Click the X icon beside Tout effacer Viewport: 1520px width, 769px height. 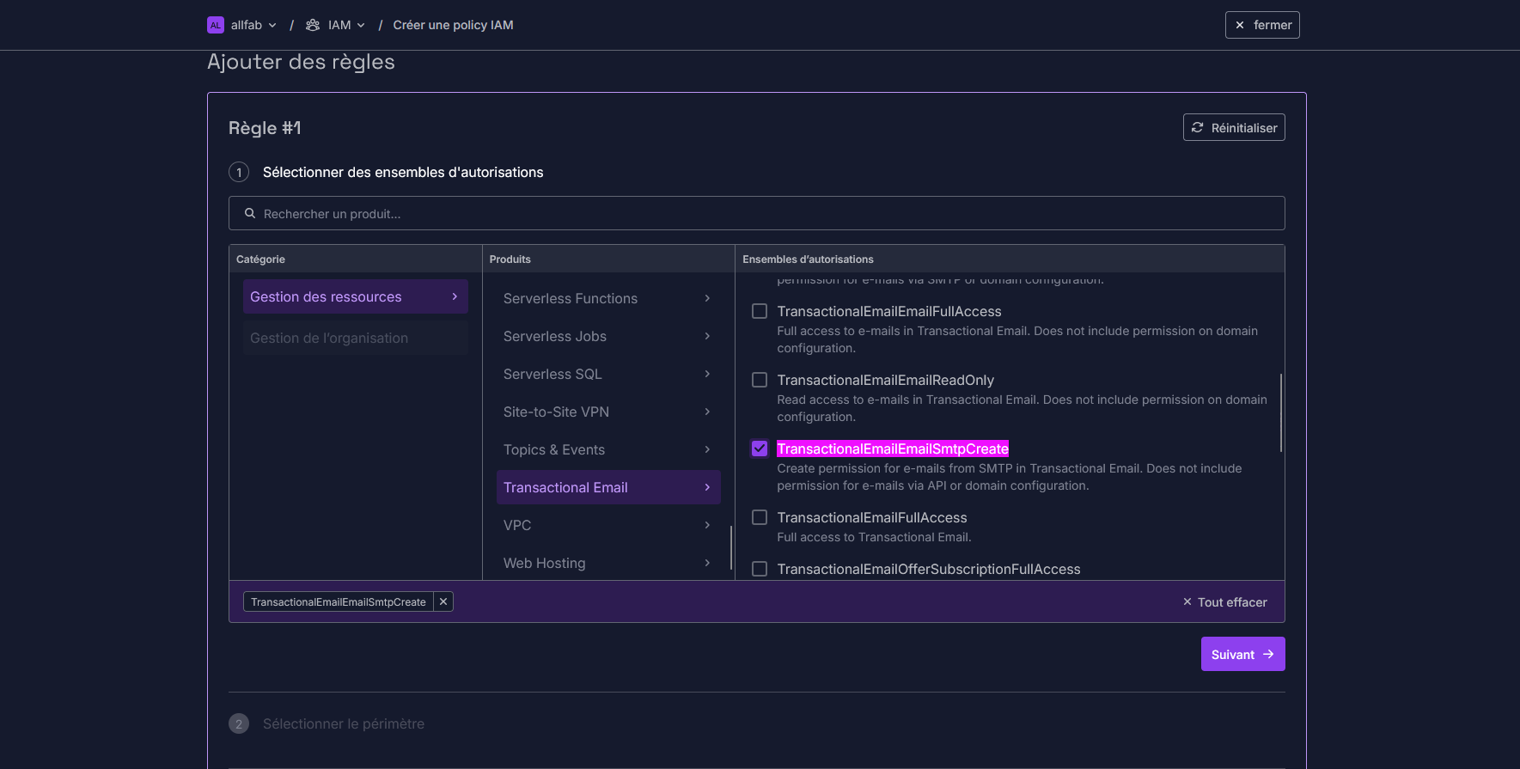[1187, 601]
